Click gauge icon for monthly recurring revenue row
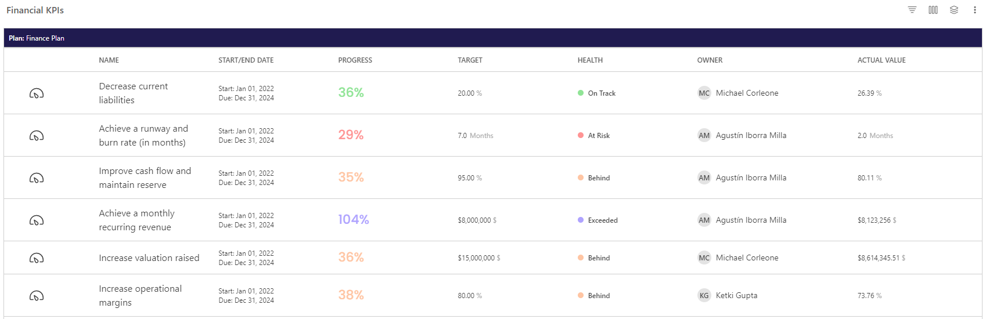The image size is (986, 319). 37,220
